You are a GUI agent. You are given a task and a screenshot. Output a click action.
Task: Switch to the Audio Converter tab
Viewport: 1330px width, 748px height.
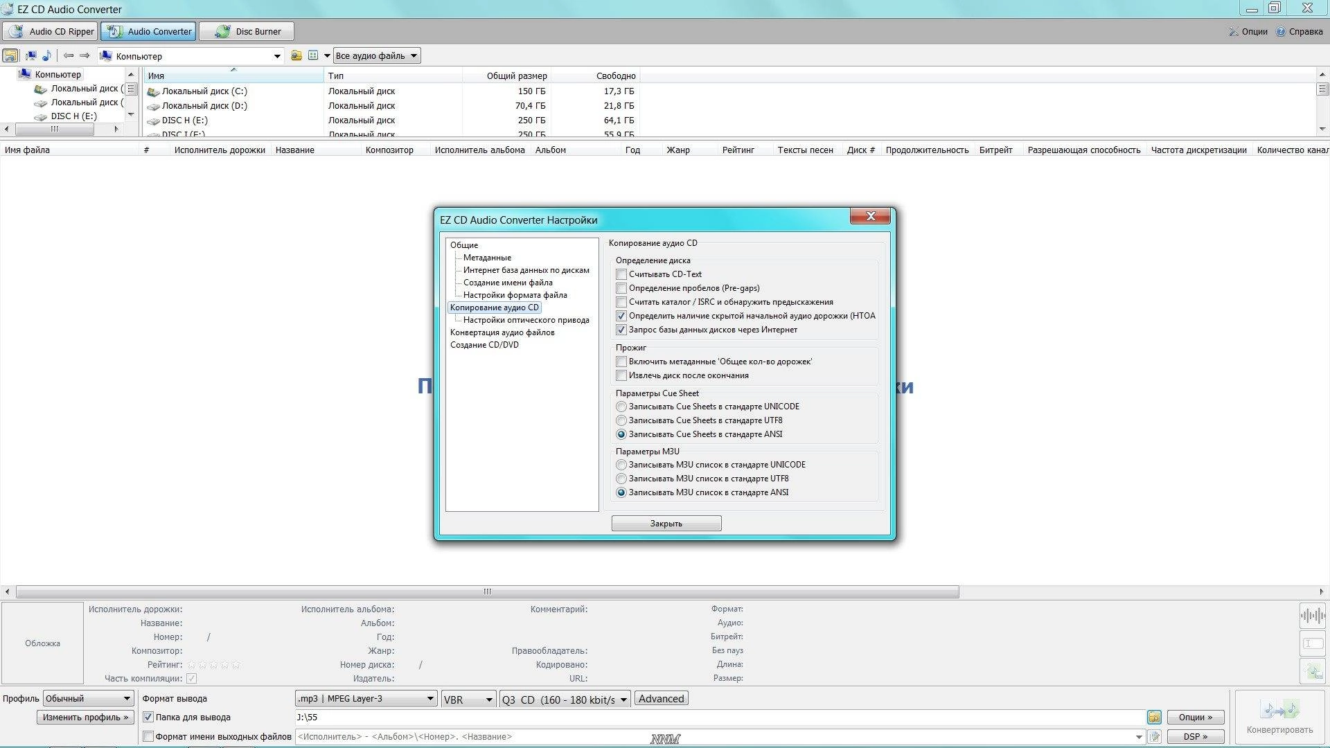click(148, 31)
